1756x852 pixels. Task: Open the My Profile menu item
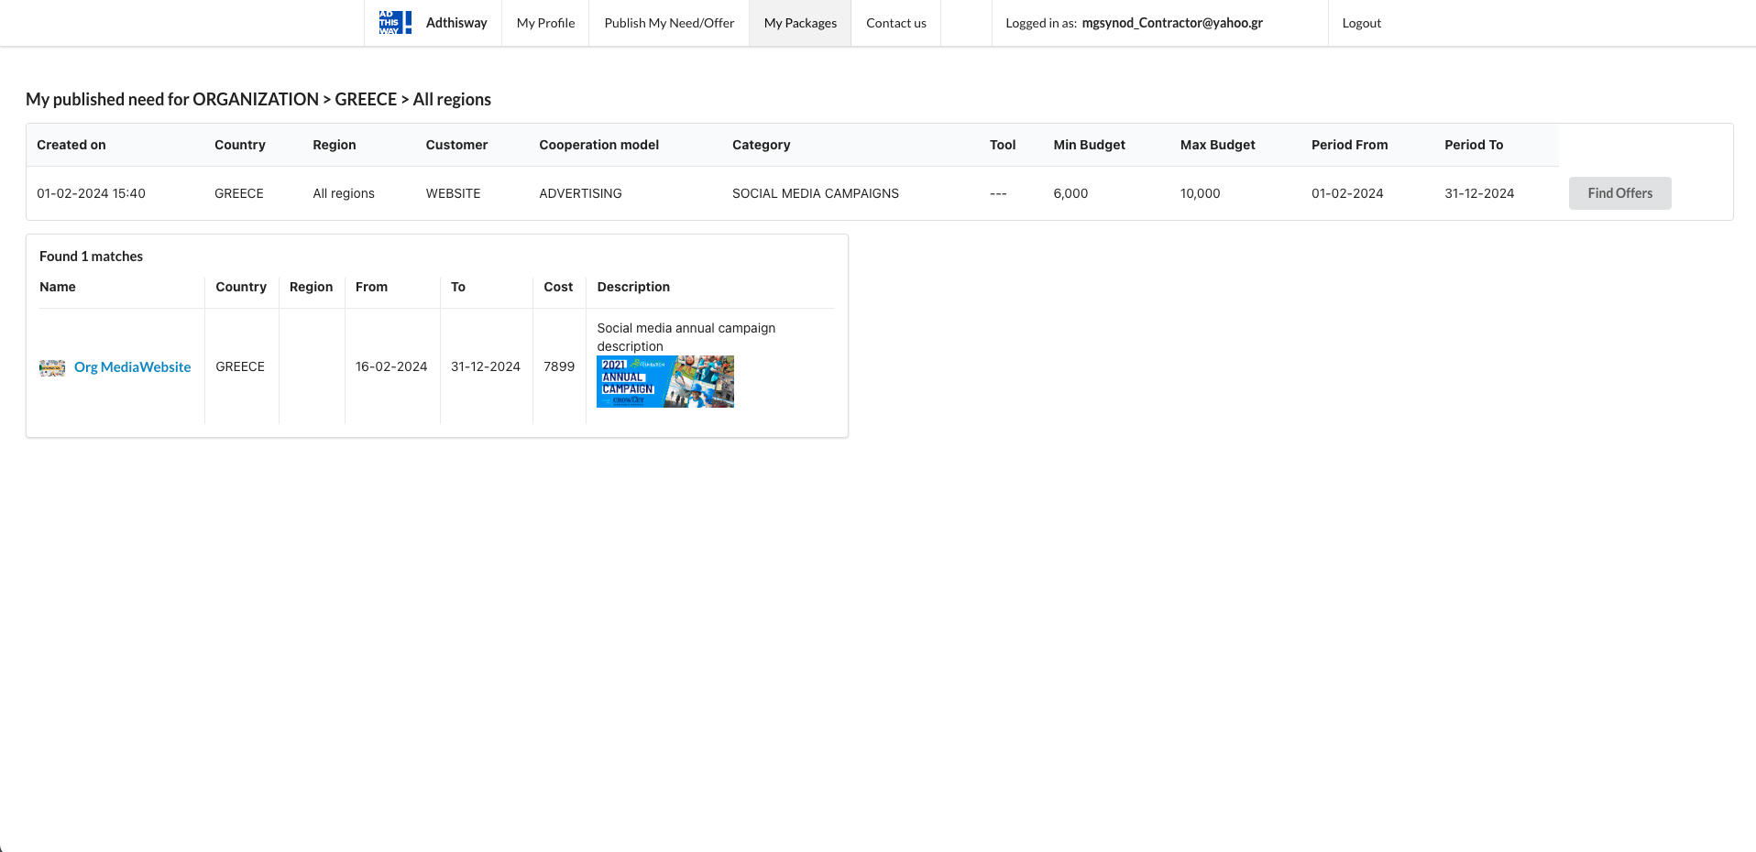click(x=545, y=23)
